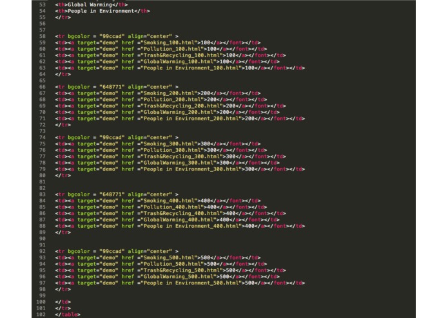Click "GlobalWarming_400.html" on line 87
Viewport: 448px width, 318px height.
(x=178, y=220)
